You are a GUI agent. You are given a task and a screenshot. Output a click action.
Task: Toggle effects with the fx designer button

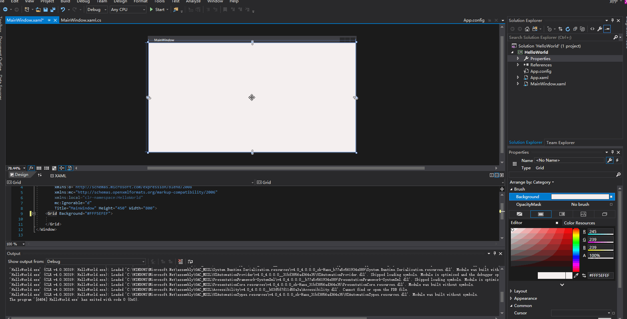click(x=31, y=168)
